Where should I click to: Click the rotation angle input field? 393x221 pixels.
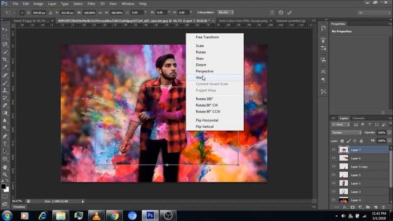point(137,12)
